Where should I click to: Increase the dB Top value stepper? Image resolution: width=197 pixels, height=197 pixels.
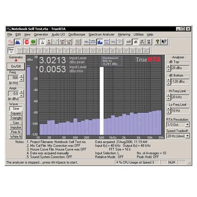coord(168,67)
